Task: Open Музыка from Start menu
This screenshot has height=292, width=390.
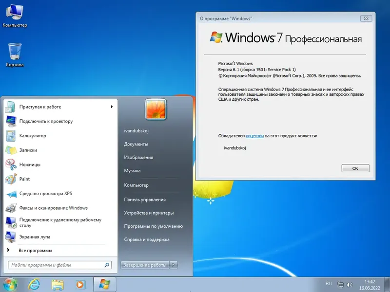Action: (x=132, y=171)
